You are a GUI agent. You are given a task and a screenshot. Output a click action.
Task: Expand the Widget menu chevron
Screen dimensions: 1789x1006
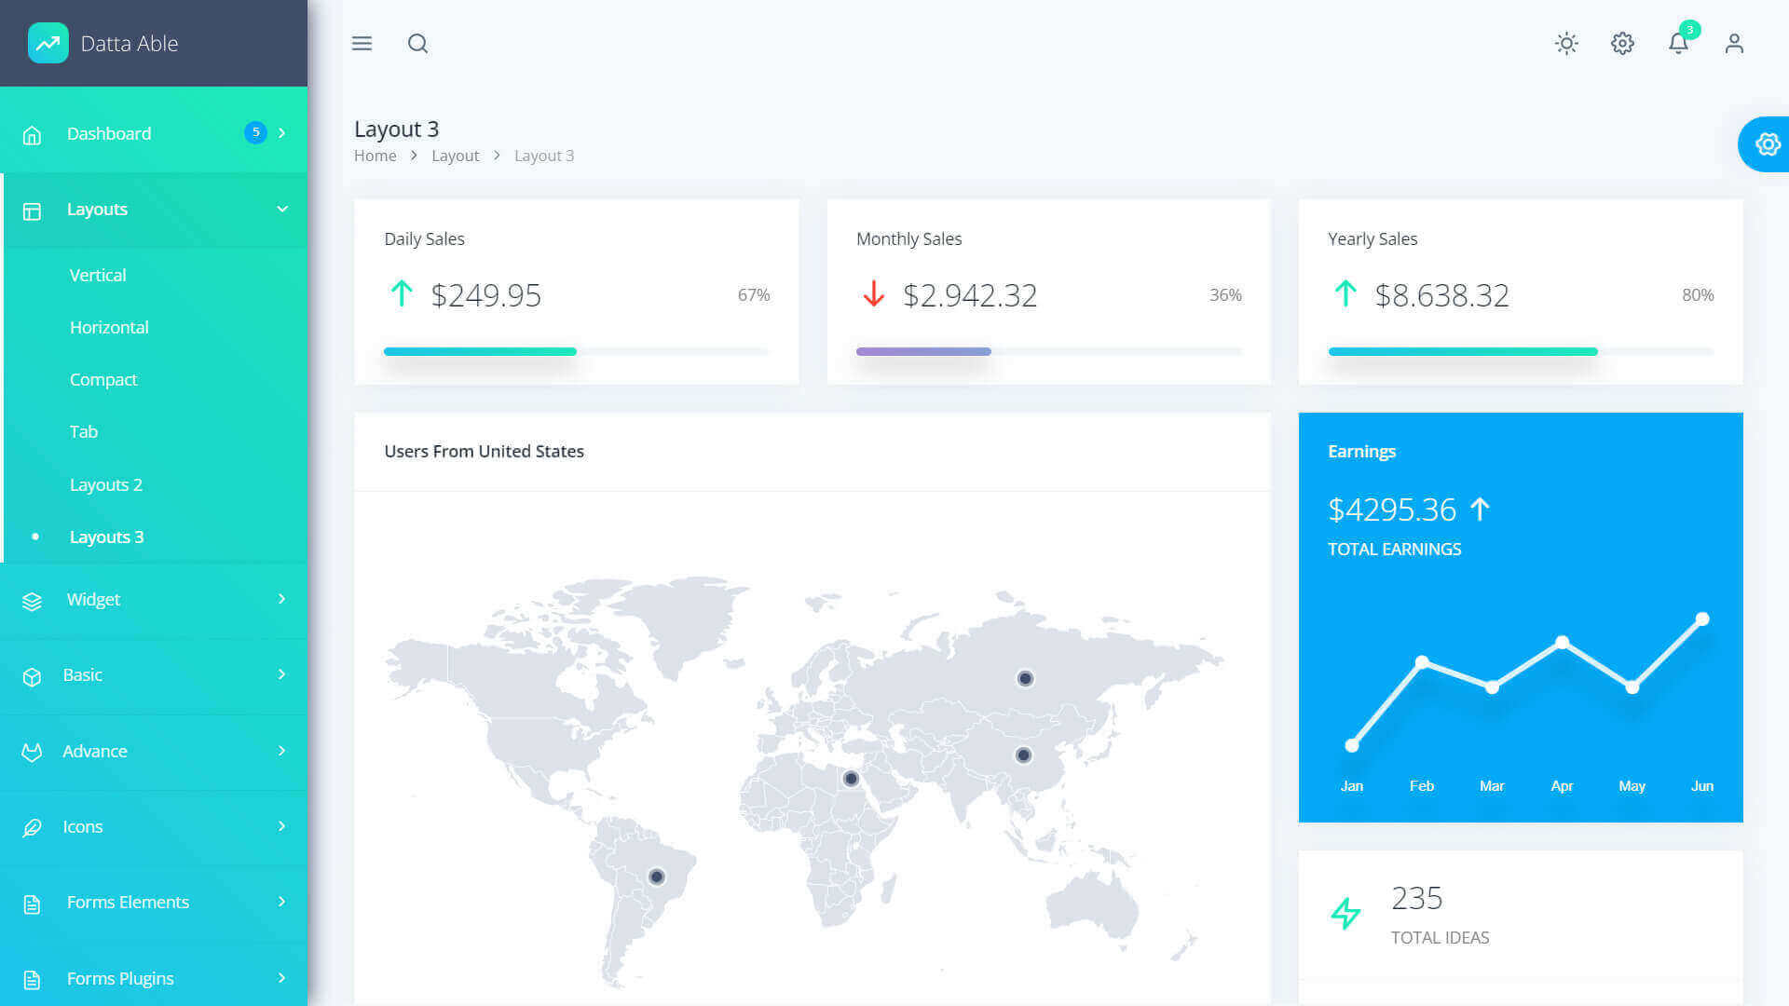point(281,599)
